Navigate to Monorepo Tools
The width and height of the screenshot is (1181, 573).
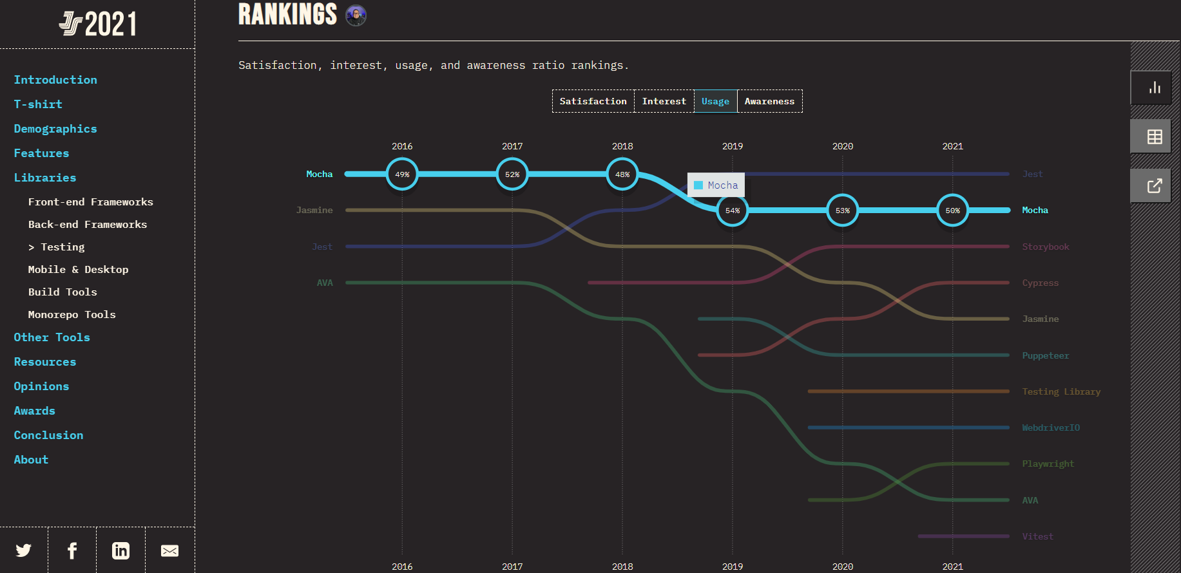click(72, 315)
